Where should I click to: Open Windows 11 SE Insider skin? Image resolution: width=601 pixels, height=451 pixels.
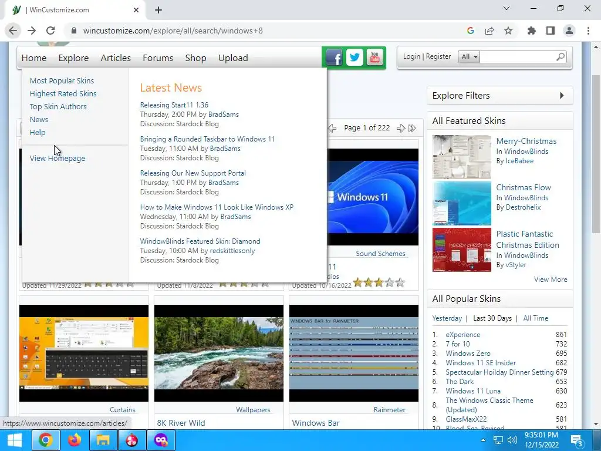point(481,363)
